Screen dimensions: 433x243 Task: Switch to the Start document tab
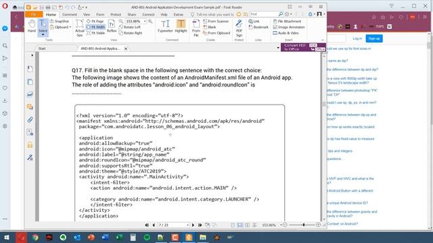coord(42,49)
